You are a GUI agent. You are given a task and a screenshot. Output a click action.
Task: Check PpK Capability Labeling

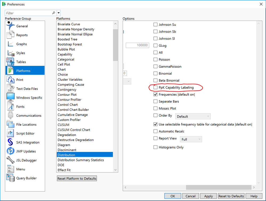[155, 87]
